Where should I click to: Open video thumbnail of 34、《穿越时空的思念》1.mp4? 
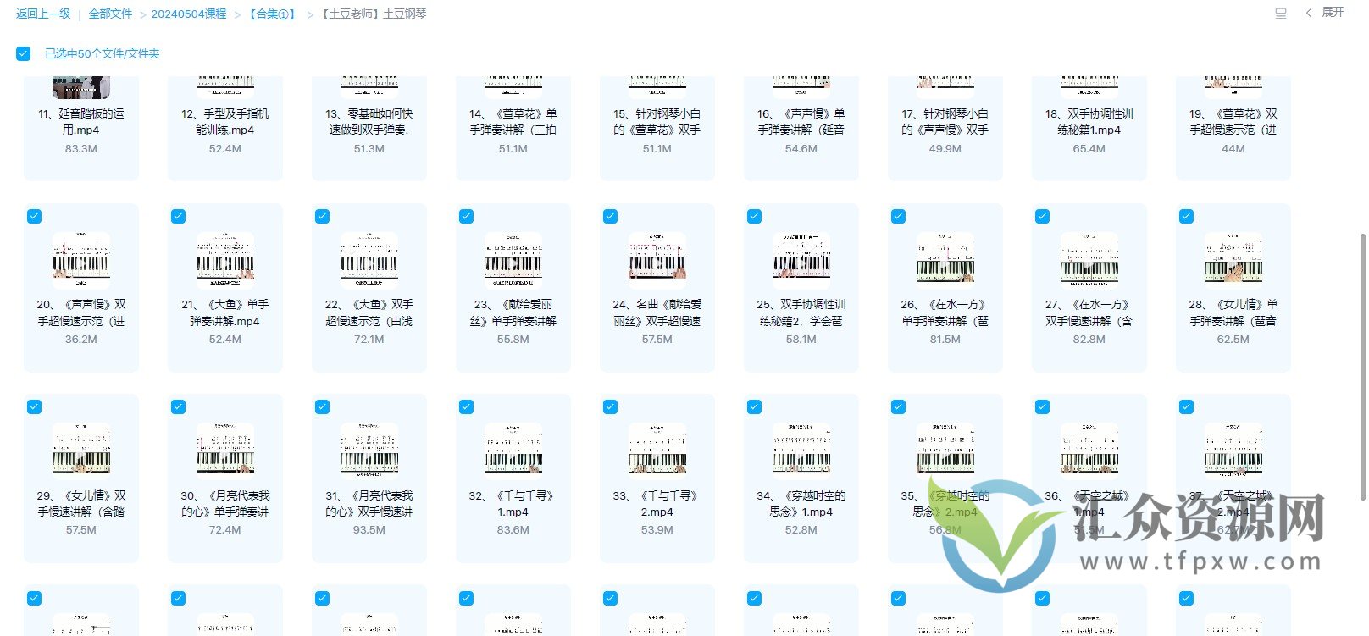coord(801,451)
